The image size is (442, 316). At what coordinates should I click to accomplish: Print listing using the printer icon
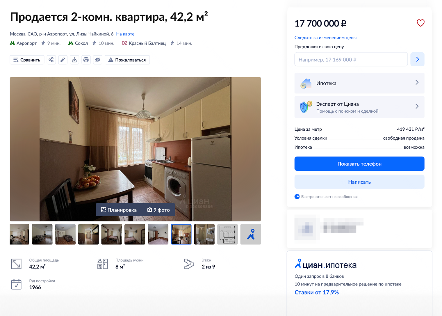click(x=86, y=60)
